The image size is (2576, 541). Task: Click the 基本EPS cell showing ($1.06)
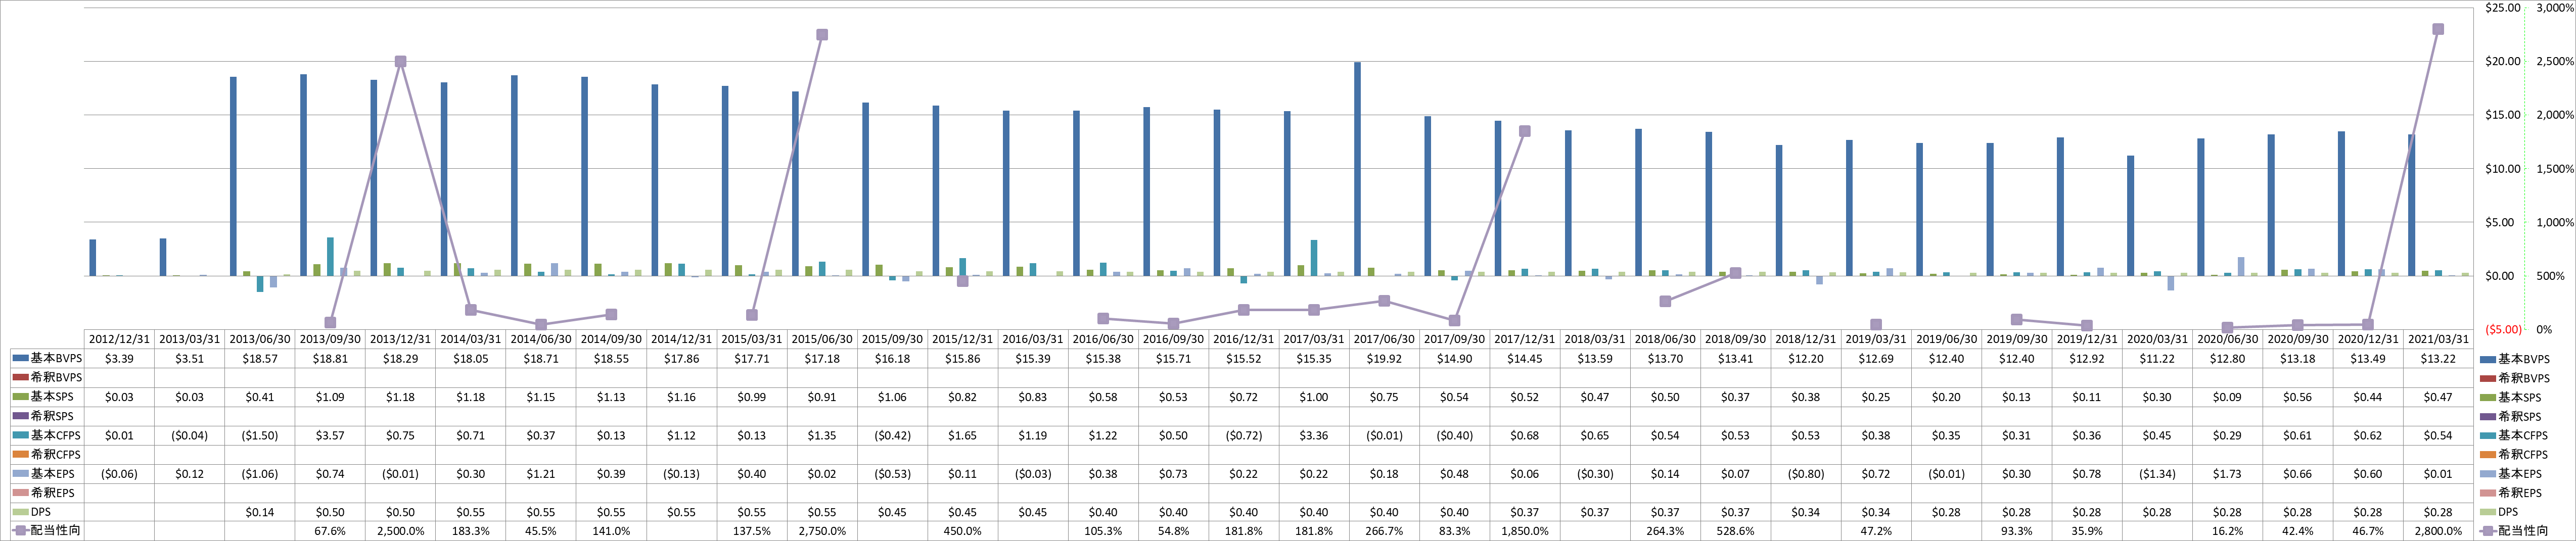point(260,473)
